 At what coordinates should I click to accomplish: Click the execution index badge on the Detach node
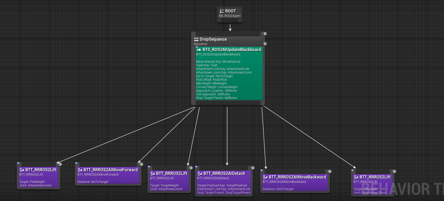253,168
